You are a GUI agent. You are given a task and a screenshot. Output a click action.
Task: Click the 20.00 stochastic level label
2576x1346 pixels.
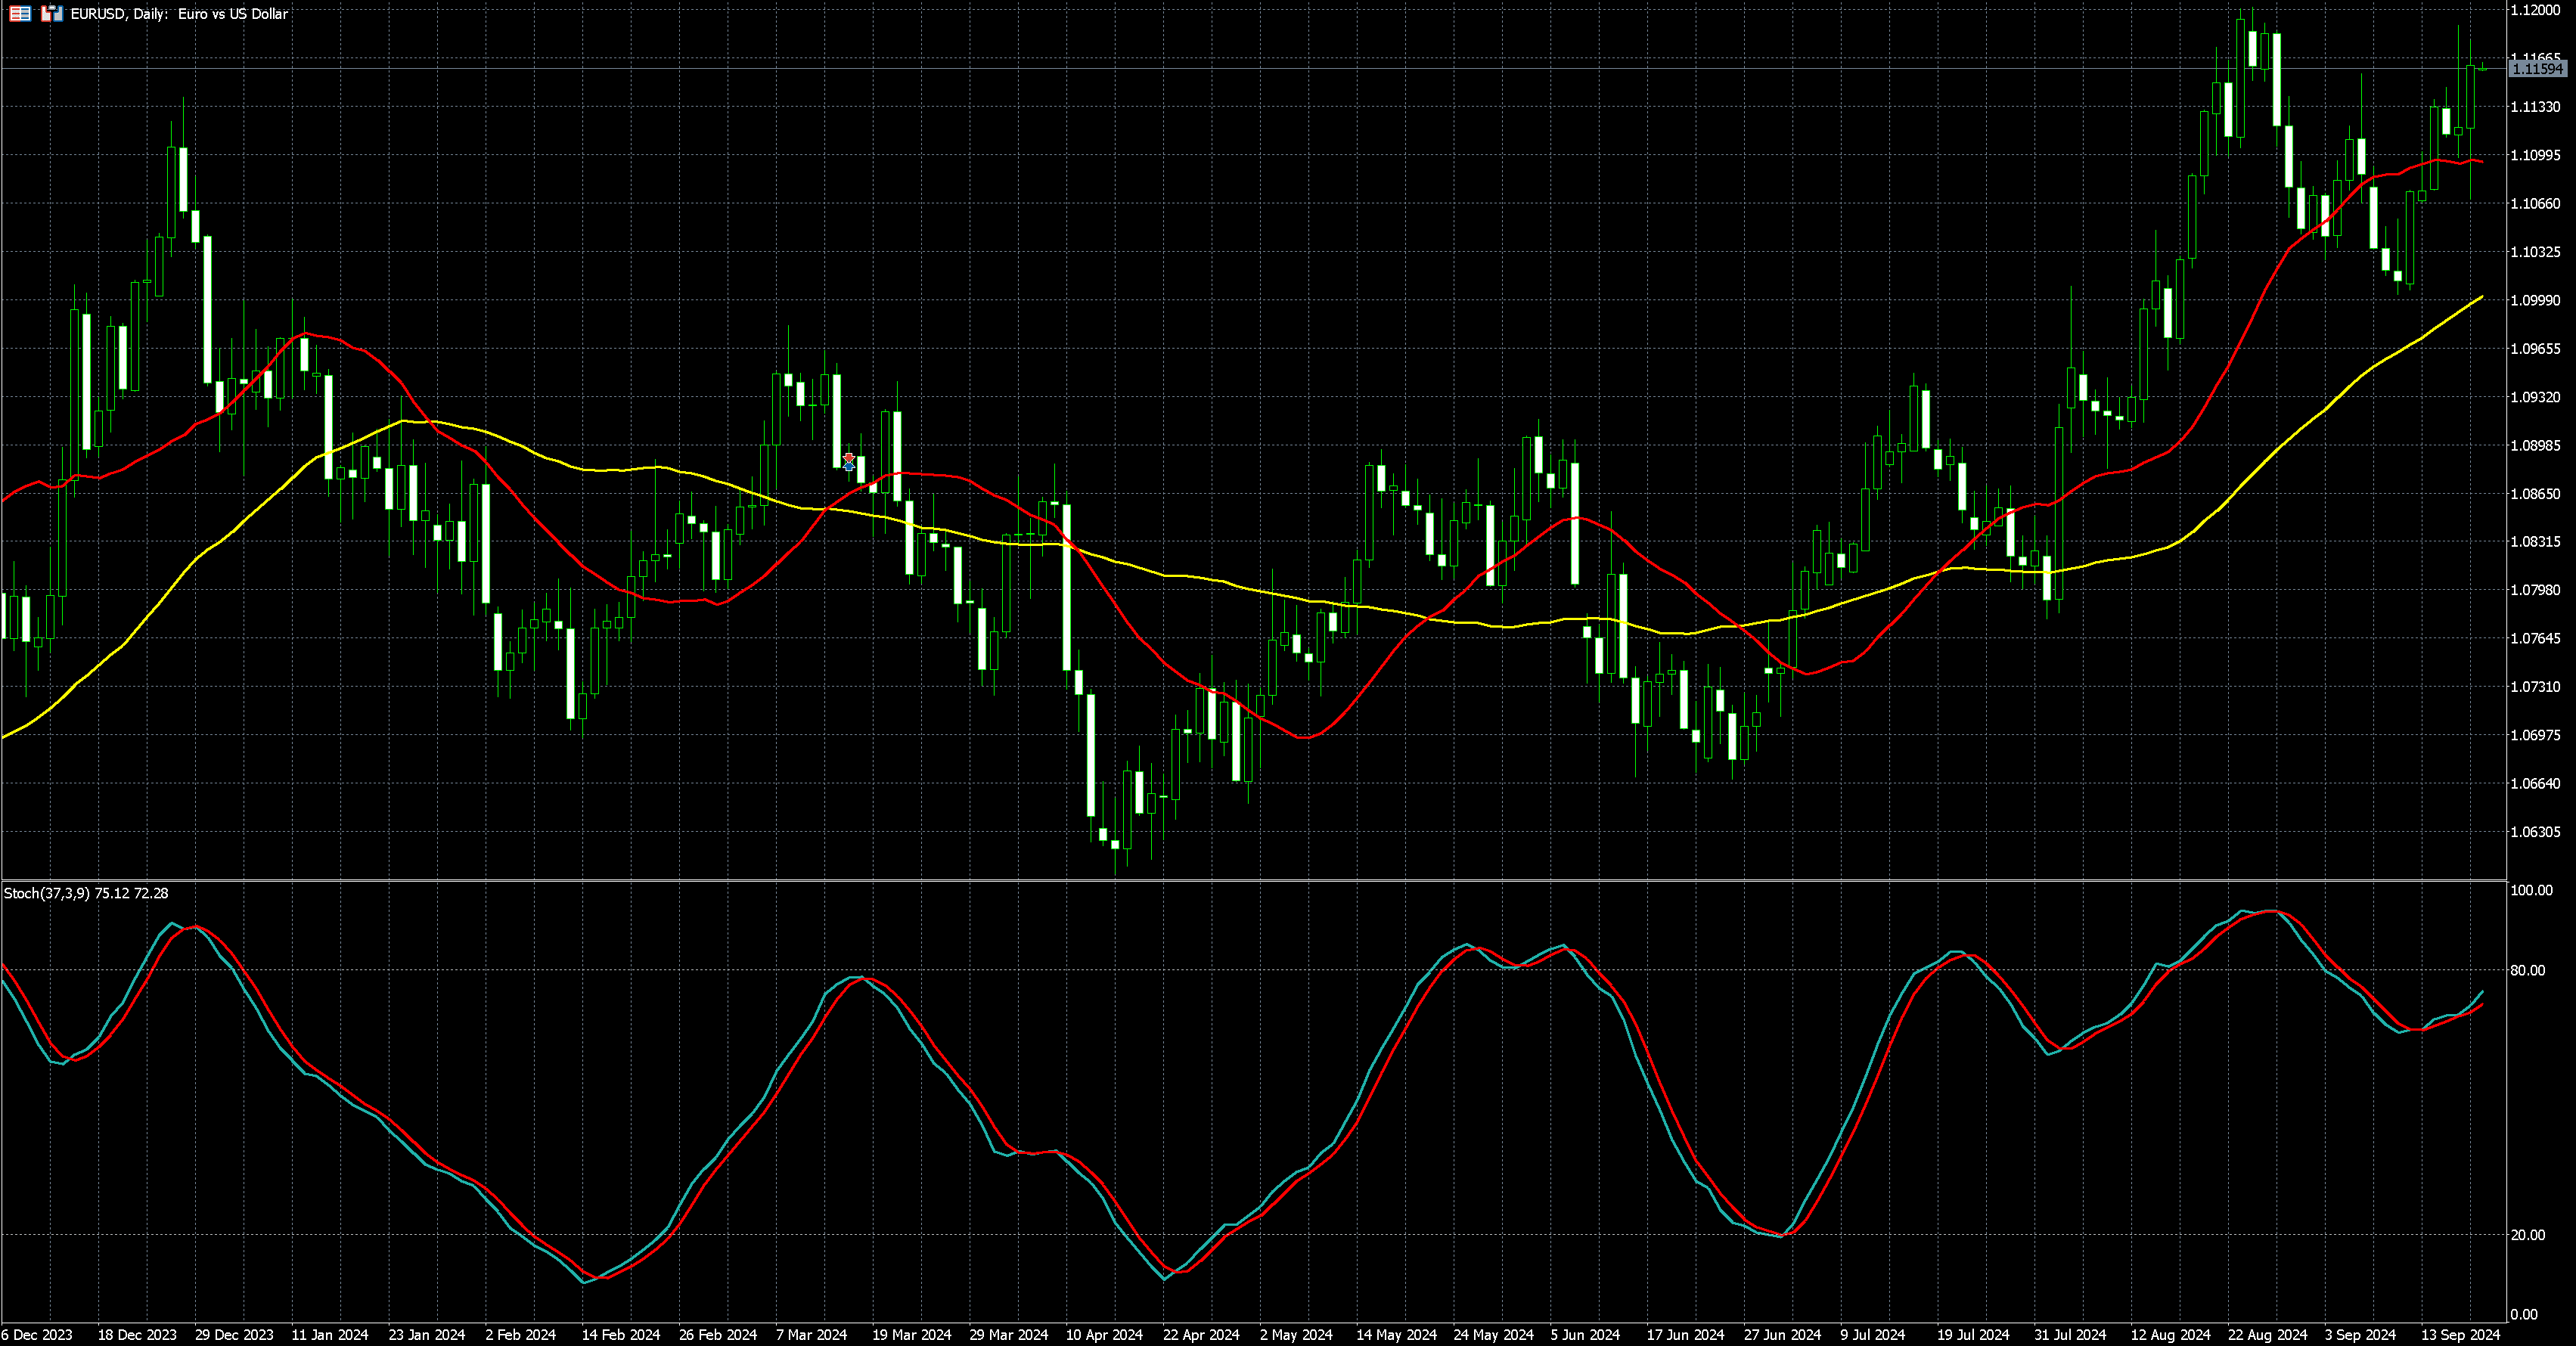pyautogui.click(x=2527, y=1235)
